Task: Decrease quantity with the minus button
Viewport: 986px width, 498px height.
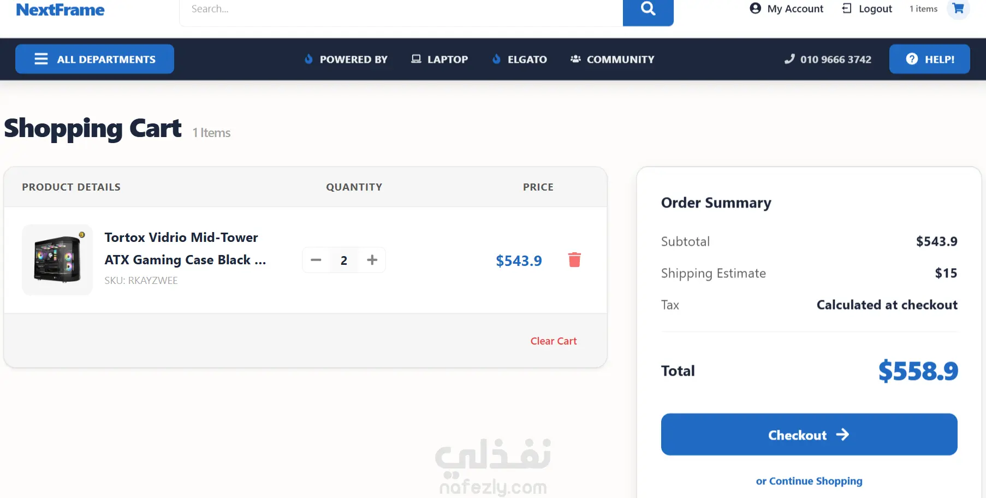Action: (x=316, y=260)
